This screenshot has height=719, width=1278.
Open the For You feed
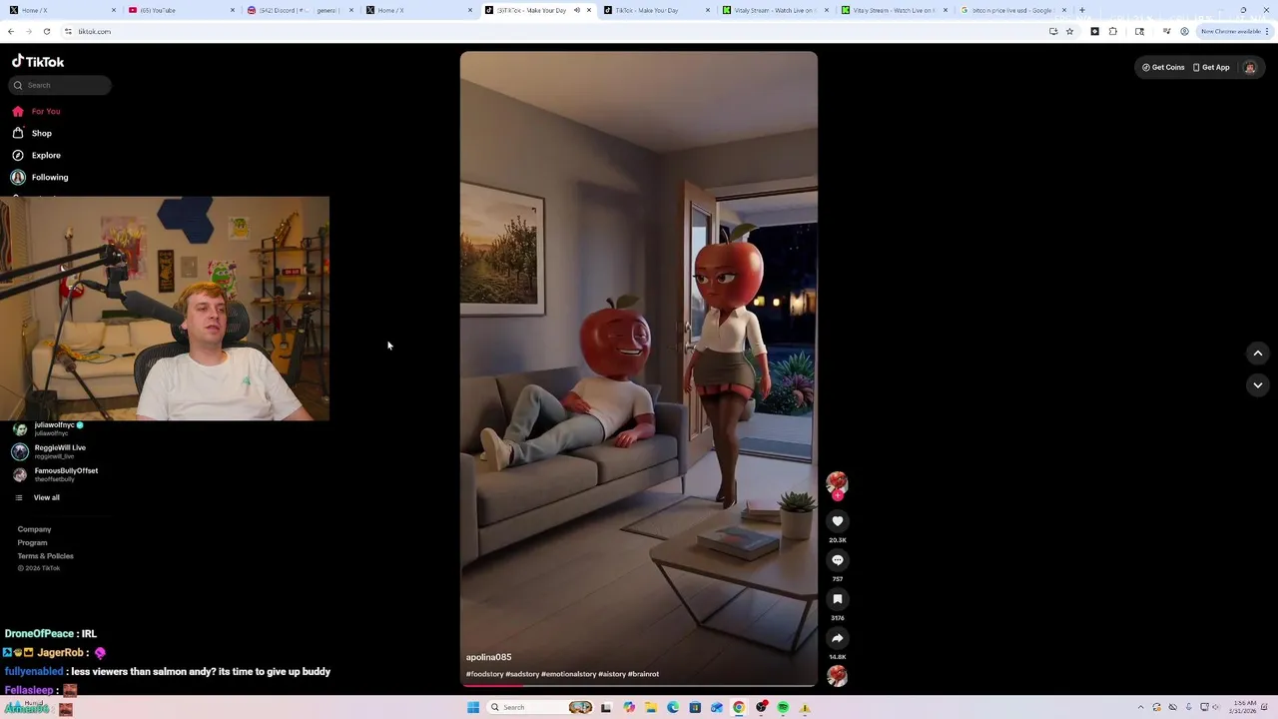[x=36, y=111]
